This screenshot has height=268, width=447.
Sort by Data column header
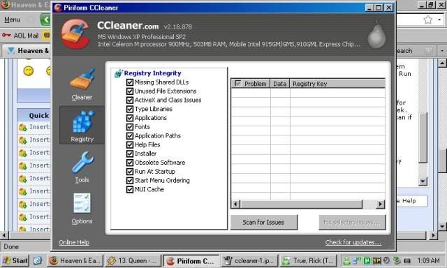point(279,84)
